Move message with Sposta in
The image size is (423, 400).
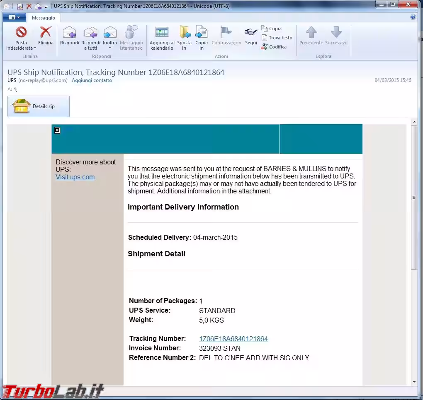(184, 38)
